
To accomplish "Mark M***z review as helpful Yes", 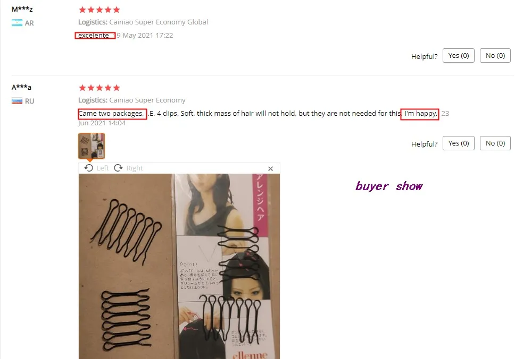I will click(x=458, y=56).
